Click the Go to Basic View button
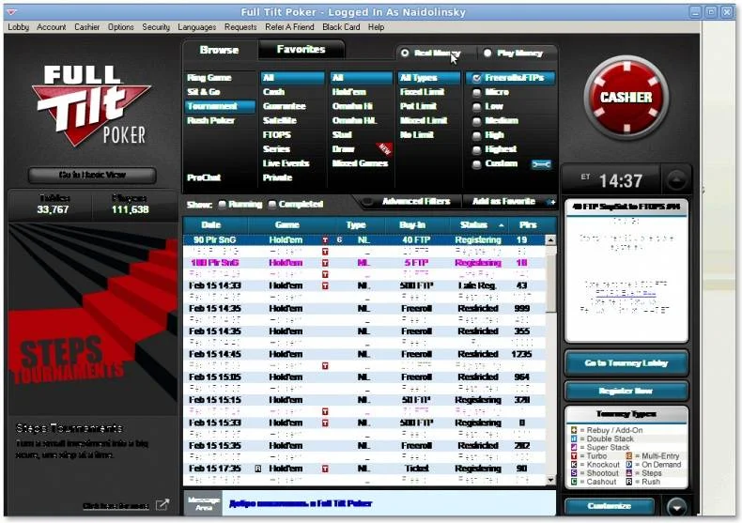 [92, 175]
